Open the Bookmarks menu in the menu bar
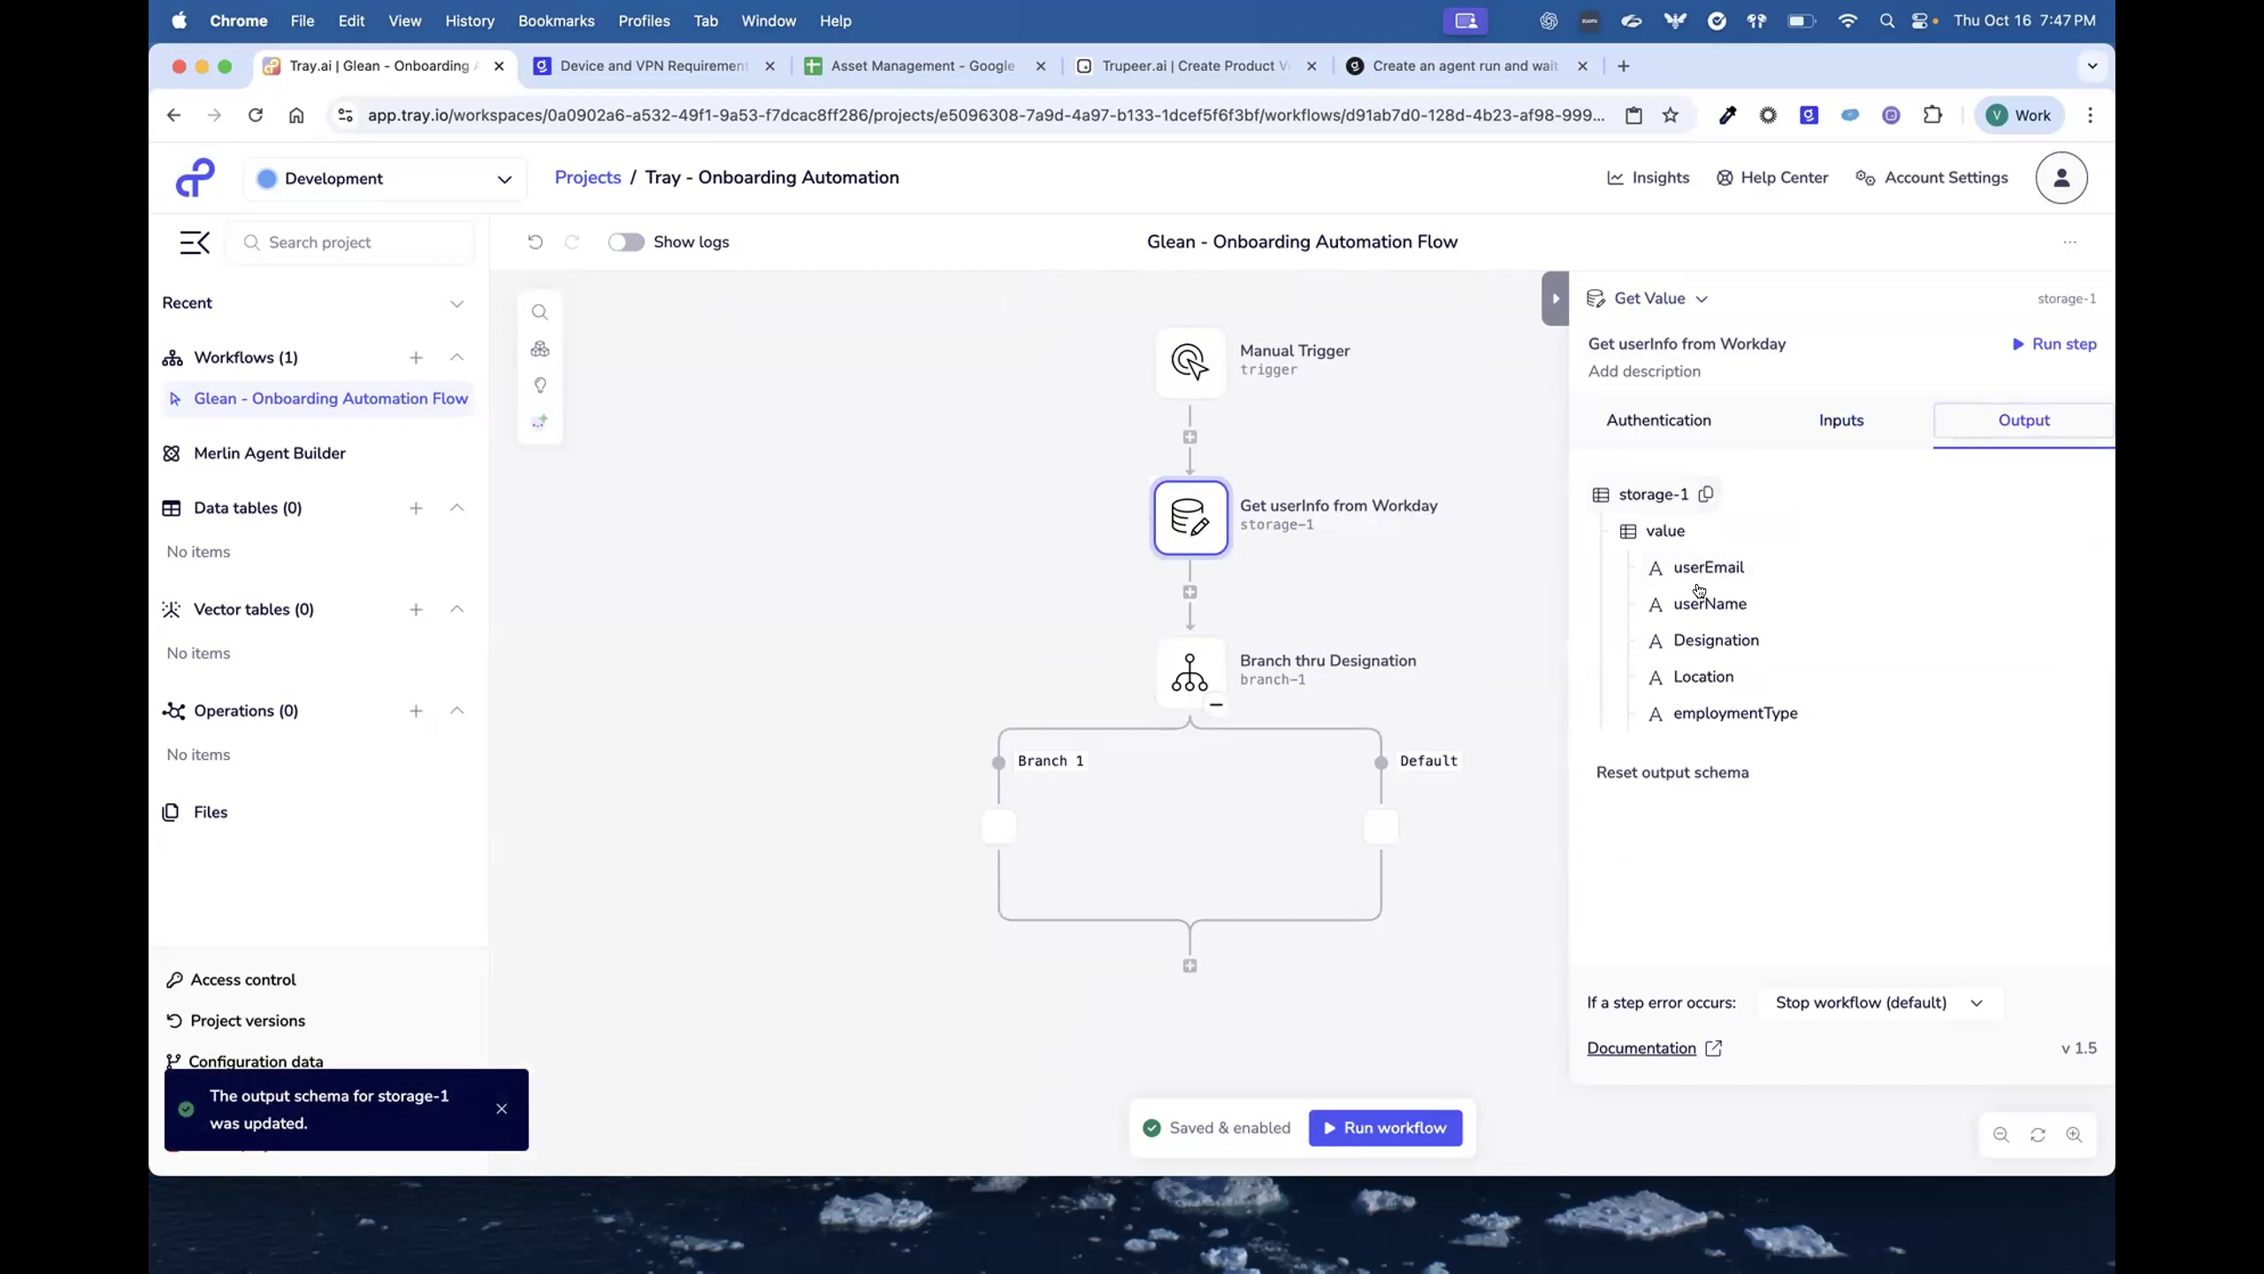Viewport: 2264px width, 1274px height. pyautogui.click(x=555, y=20)
